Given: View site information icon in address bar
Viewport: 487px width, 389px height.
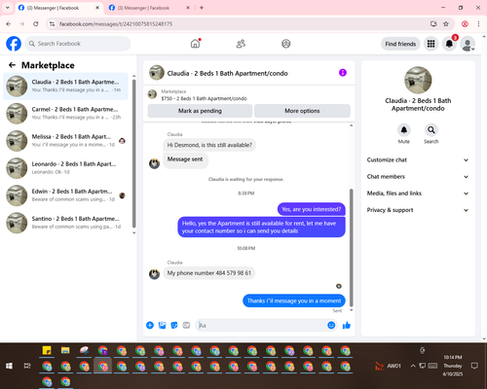Looking at the screenshot, I should tap(52, 24).
